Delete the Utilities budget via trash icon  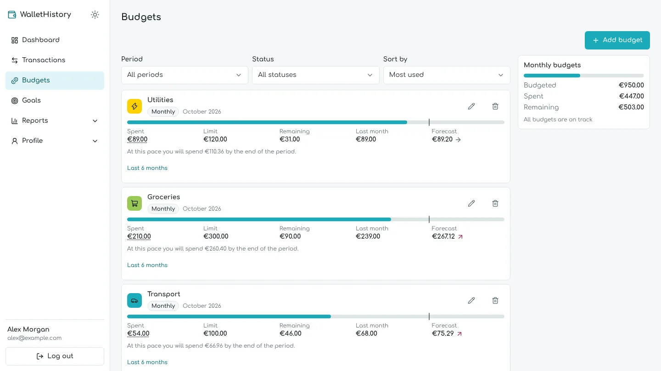click(x=495, y=106)
